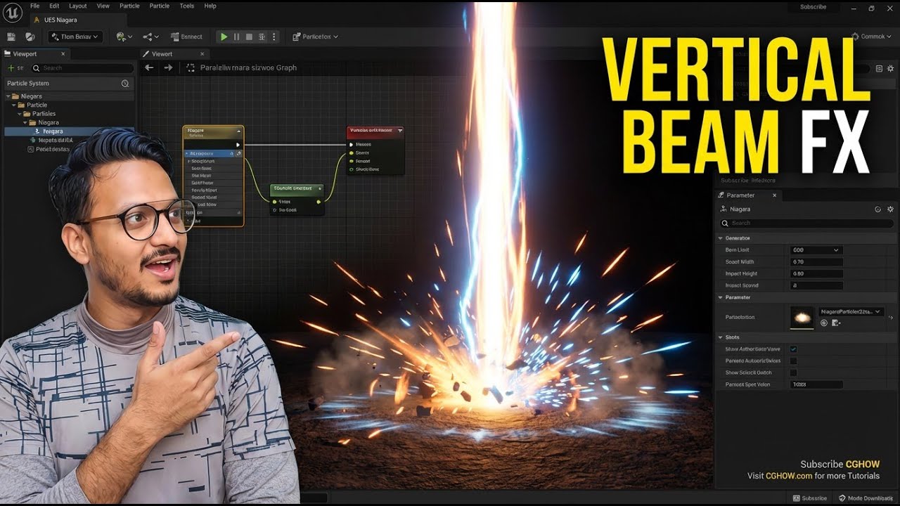
Task: Open the three-dot play options menu
Action: [274, 37]
